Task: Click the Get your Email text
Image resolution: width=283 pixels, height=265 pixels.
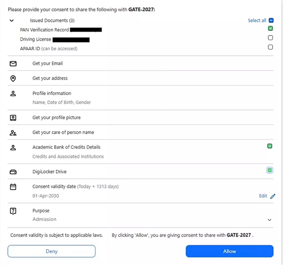Action: pyautogui.click(x=47, y=64)
